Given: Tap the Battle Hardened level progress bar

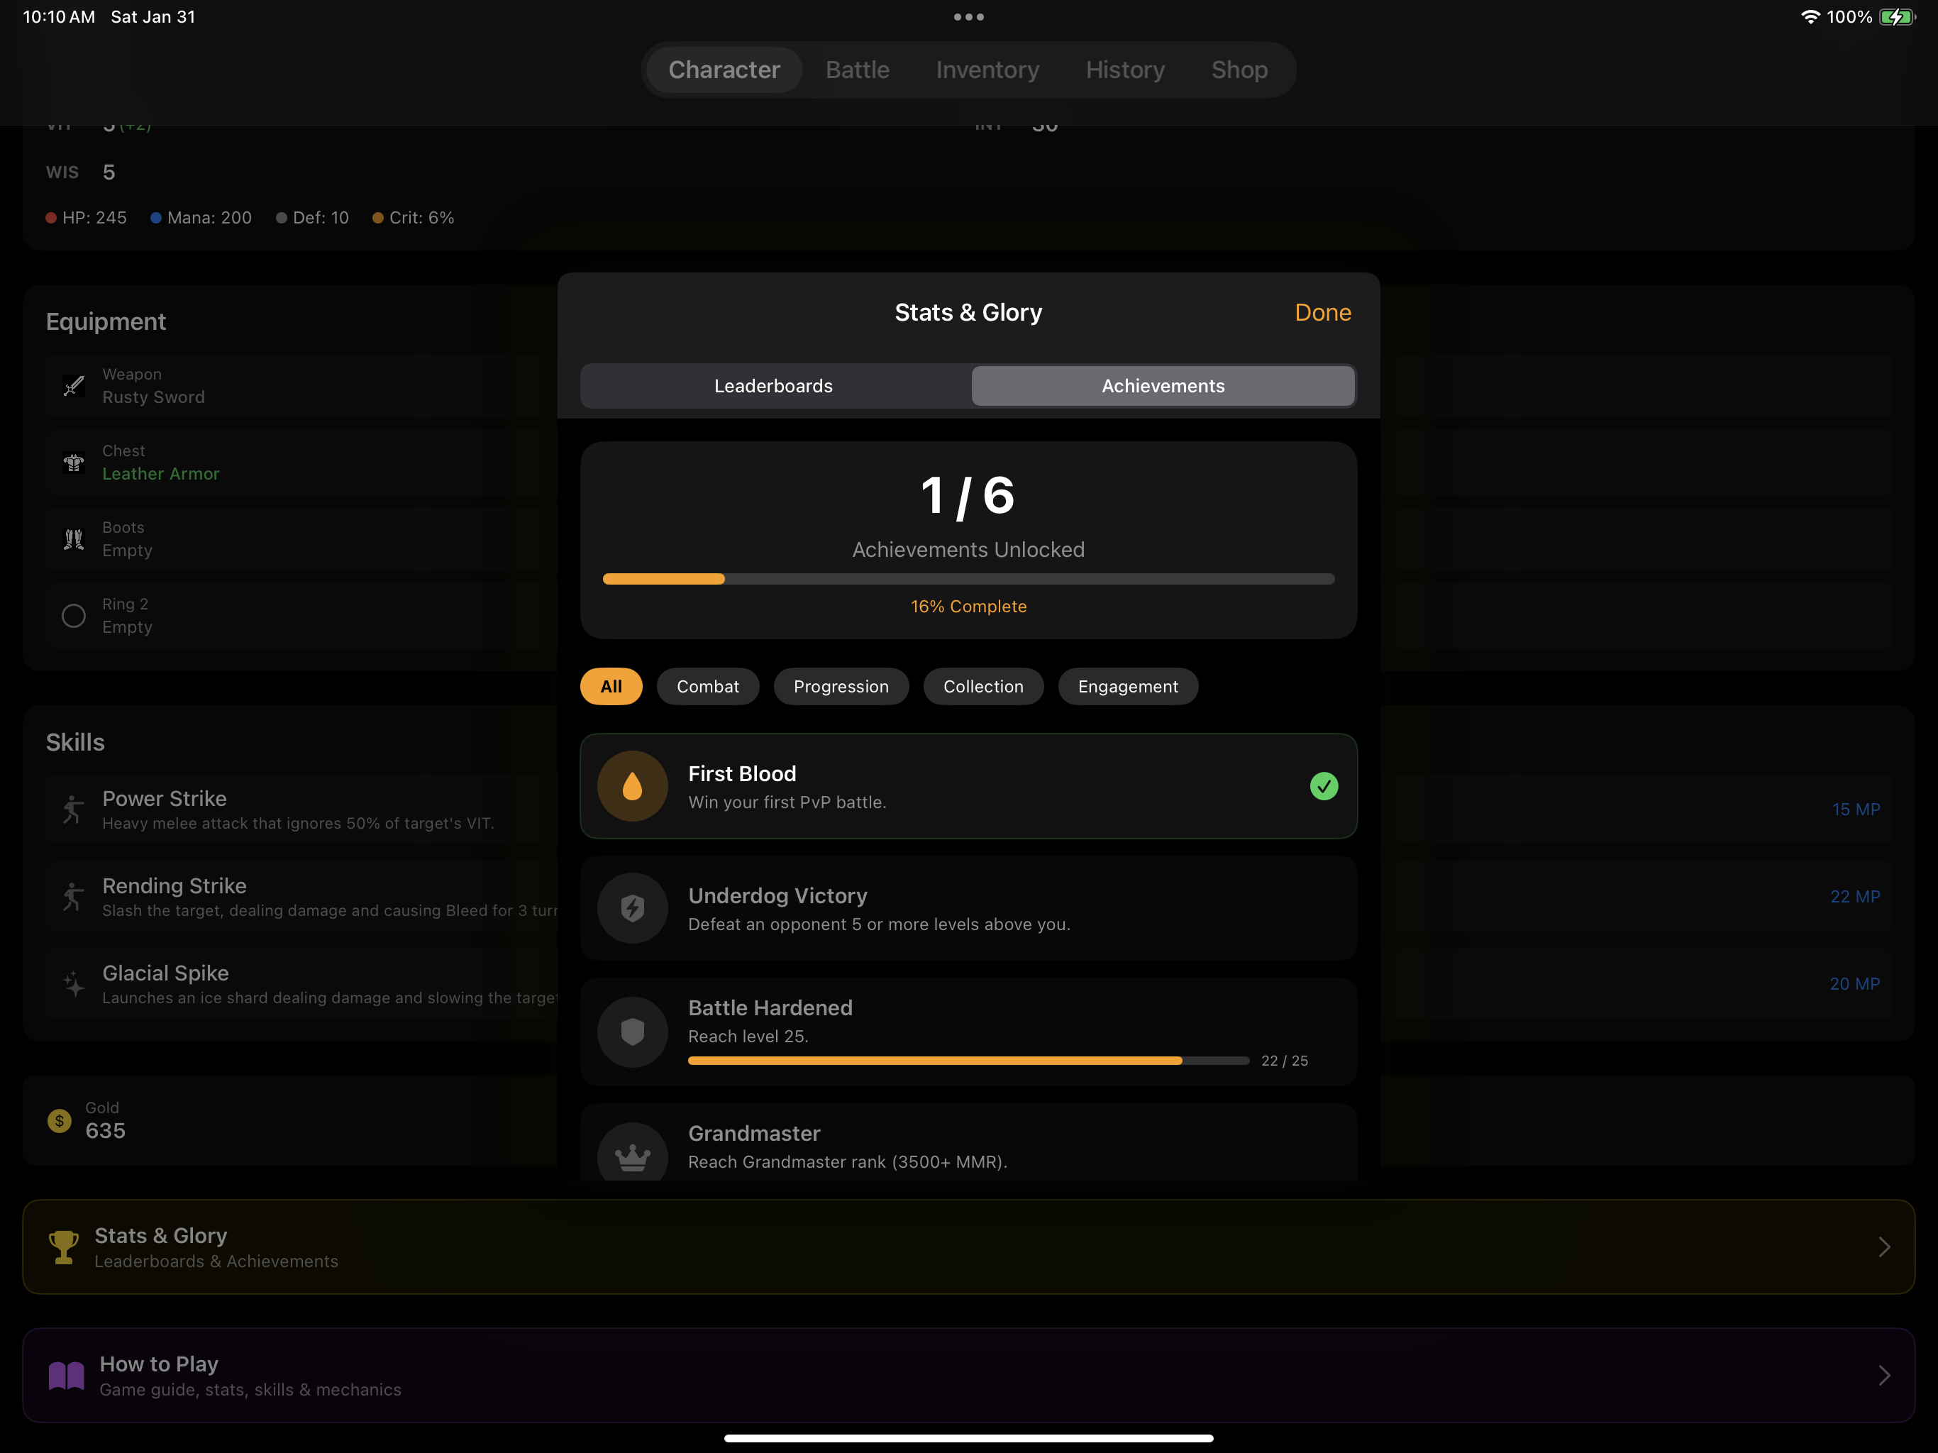Looking at the screenshot, I should [x=968, y=1061].
